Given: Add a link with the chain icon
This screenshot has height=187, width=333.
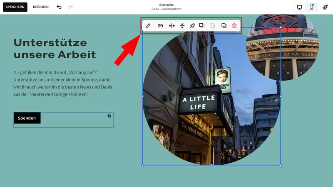Looking at the screenshot, I should 160,26.
